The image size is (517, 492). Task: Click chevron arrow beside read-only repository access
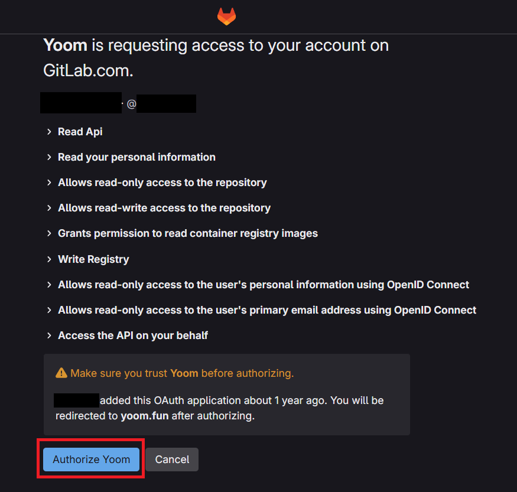(x=50, y=183)
